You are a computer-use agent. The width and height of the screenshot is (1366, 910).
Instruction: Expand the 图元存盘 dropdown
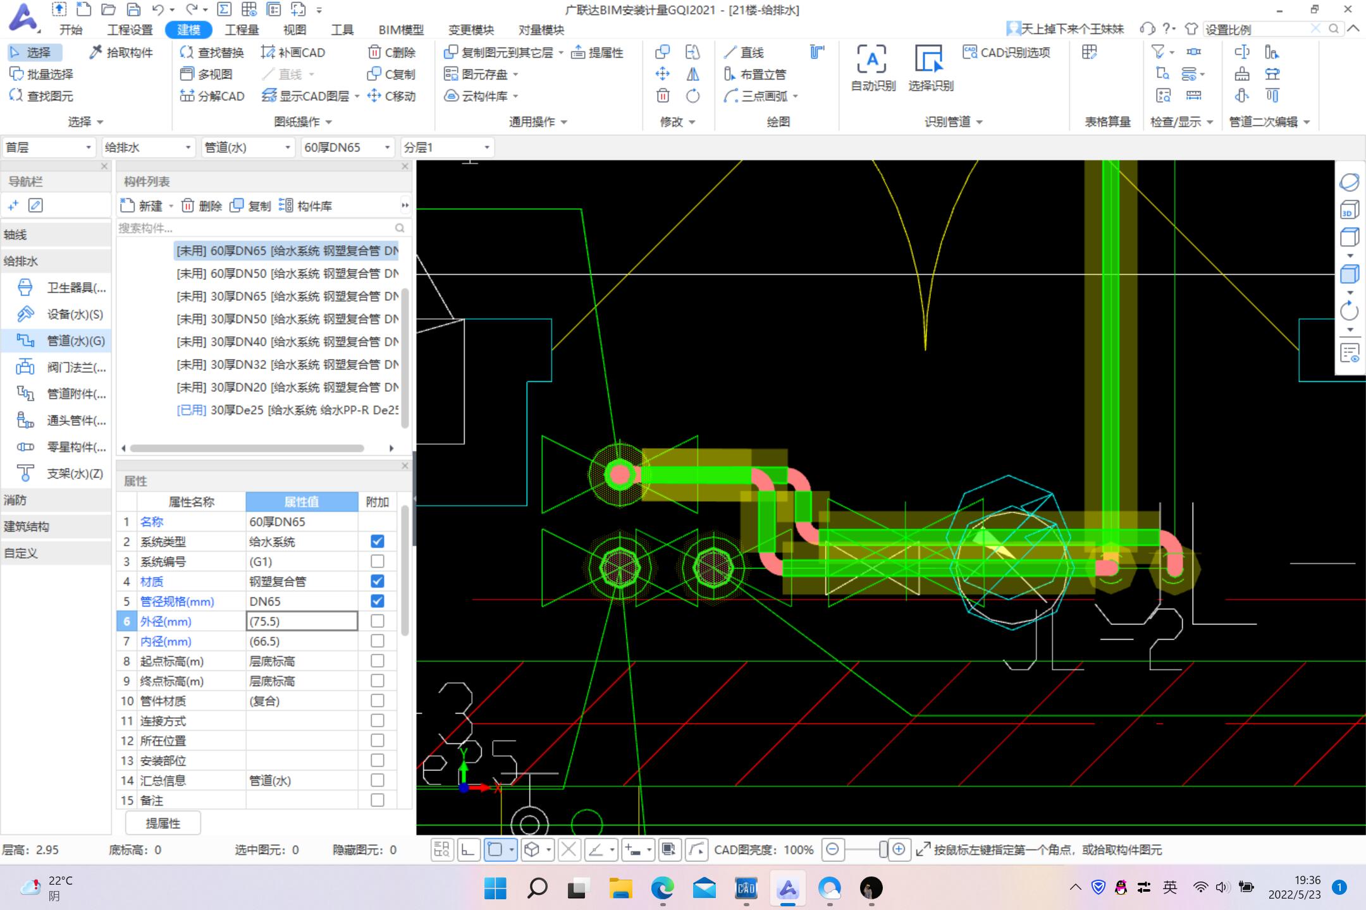point(515,75)
